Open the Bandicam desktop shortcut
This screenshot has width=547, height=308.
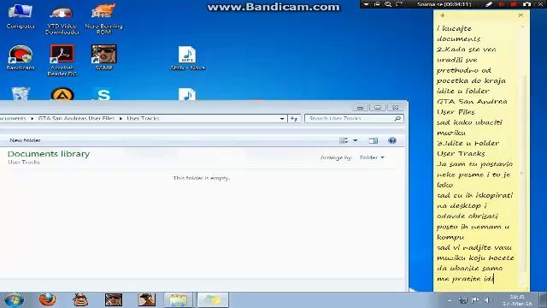21,57
